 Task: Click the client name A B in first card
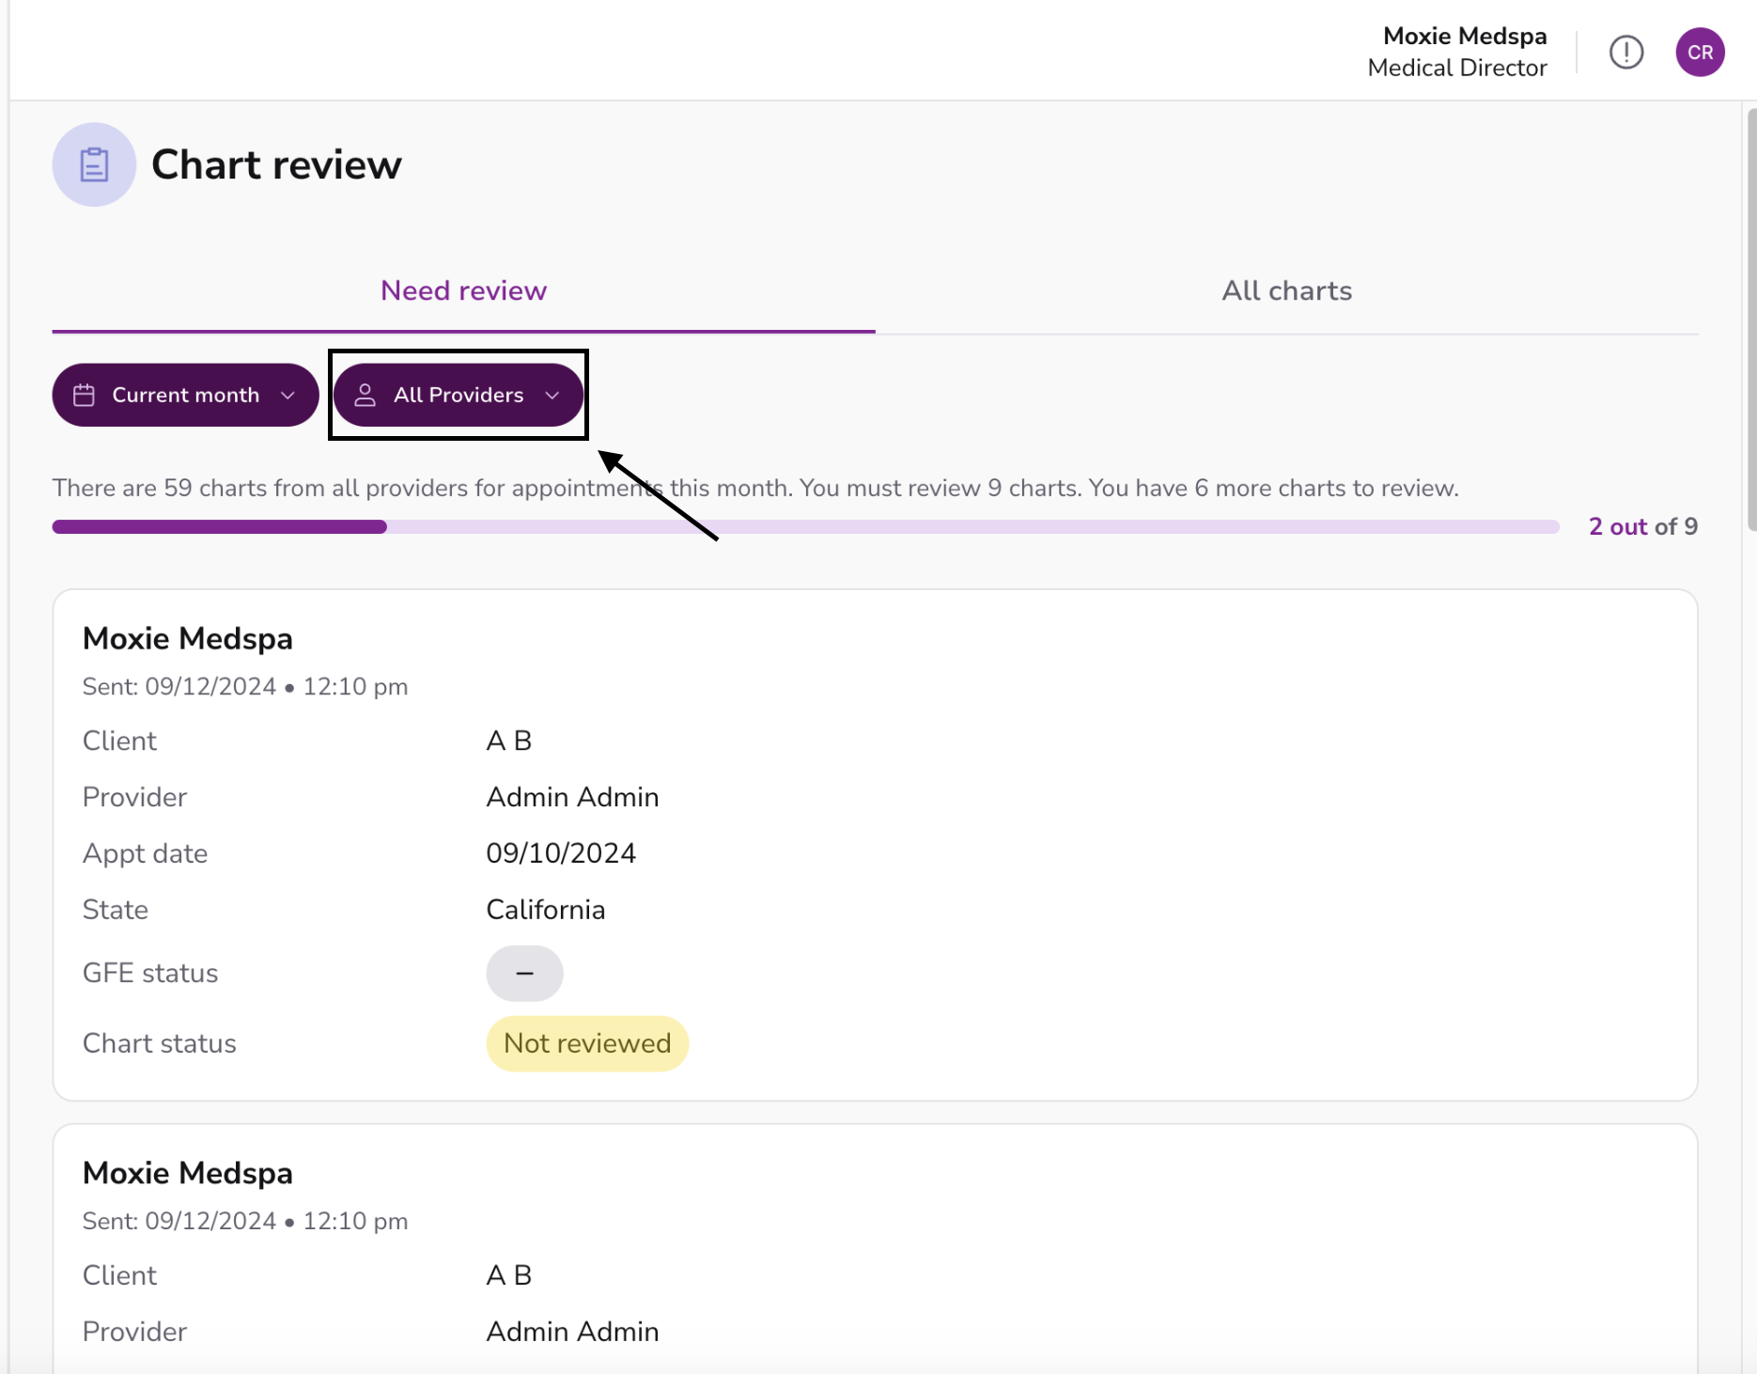(508, 741)
